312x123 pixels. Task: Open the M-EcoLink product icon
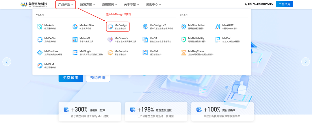[40, 53]
